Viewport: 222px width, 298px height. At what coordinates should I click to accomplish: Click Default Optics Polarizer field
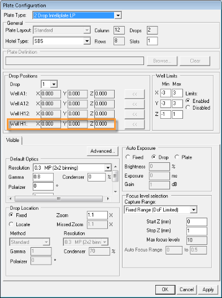43,186
